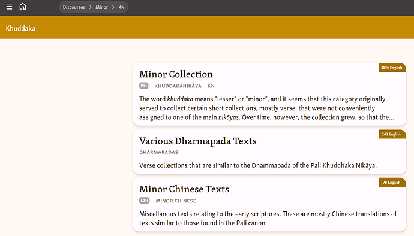The image size is (414, 236).
Task: Open Various Dharmapada Texts title
Action: (x=198, y=141)
